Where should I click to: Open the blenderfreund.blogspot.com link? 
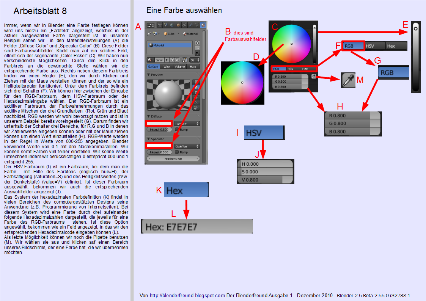tap(187, 295)
